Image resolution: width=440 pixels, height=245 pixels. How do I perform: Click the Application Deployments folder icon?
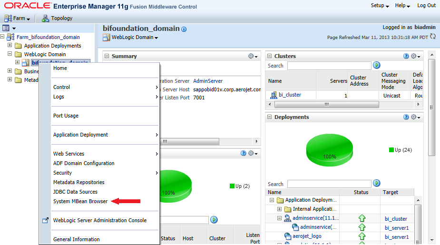(18, 46)
